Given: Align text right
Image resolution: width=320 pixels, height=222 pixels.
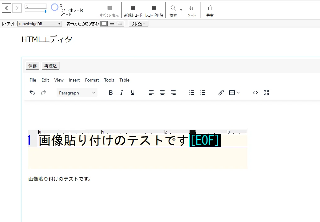Looking at the screenshot, I should click(x=173, y=93).
